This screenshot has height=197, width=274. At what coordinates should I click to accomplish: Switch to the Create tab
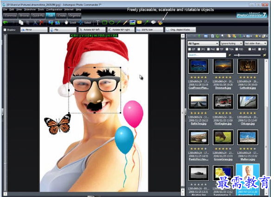(x=62, y=16)
